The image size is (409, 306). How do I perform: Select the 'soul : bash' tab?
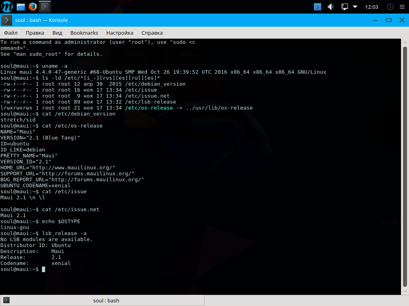[x=102, y=300]
